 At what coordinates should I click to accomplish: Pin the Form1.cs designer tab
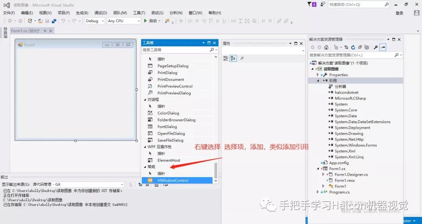(x=45, y=31)
